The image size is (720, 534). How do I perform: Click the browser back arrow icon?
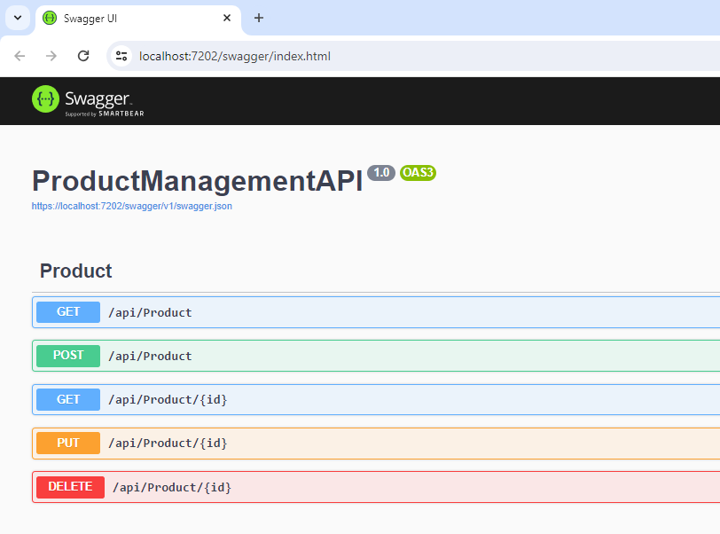pos(20,56)
